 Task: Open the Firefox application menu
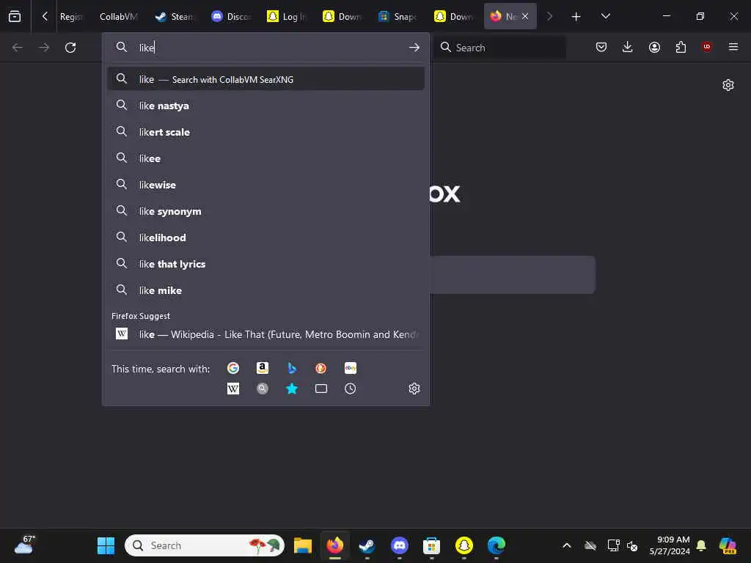733,47
